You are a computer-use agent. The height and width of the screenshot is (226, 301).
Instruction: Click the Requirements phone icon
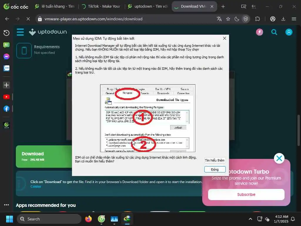point(24,51)
